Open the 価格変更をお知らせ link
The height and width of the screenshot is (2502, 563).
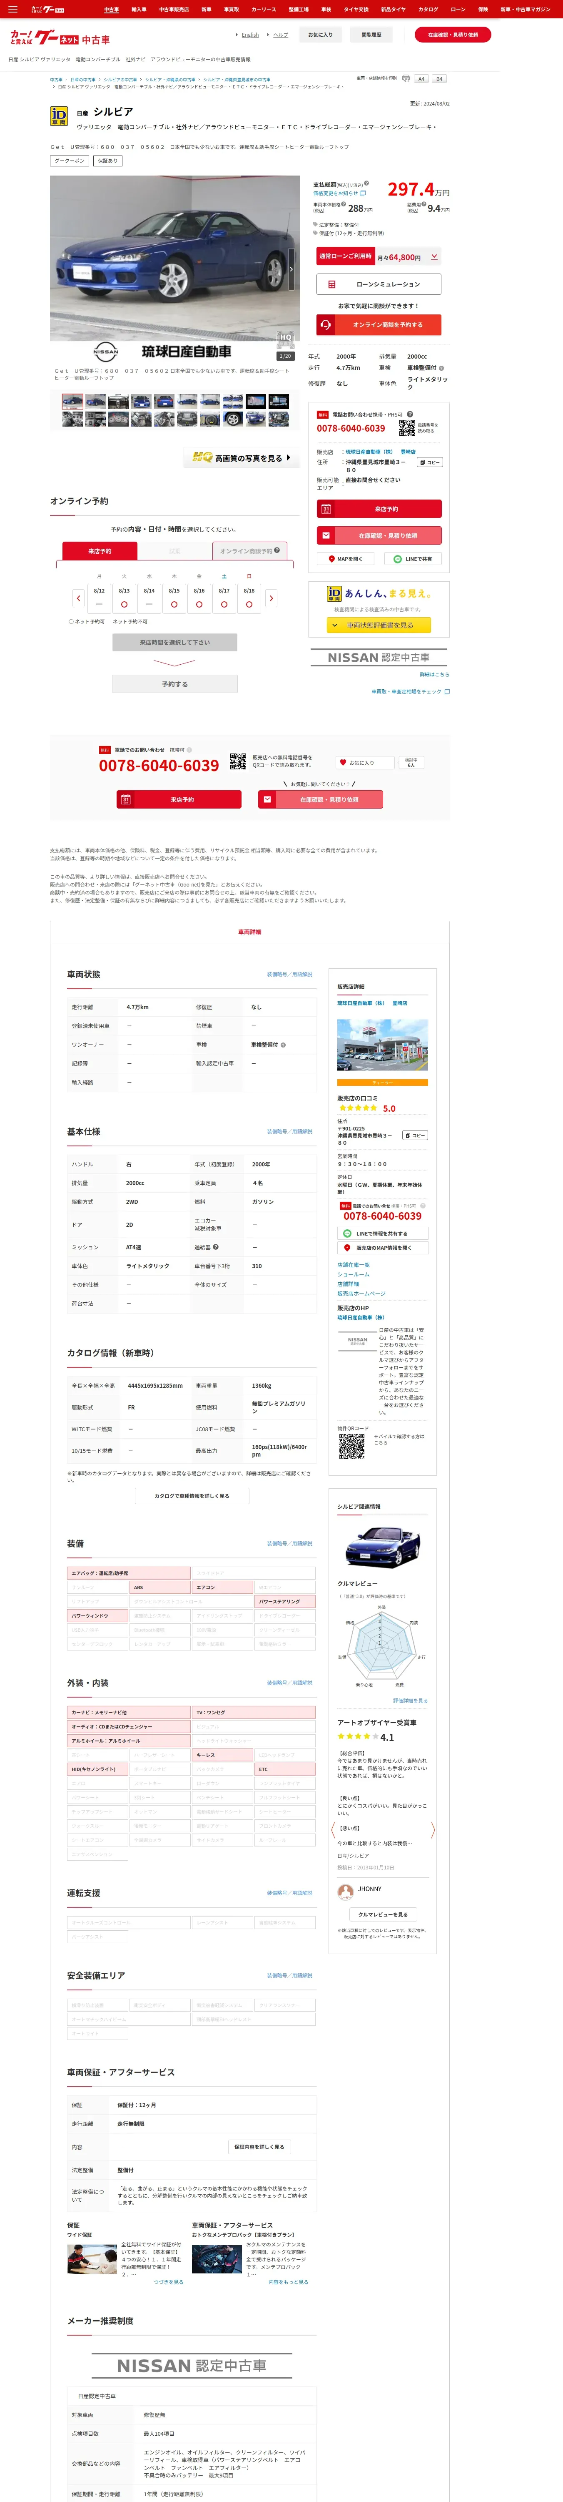coord(339,193)
